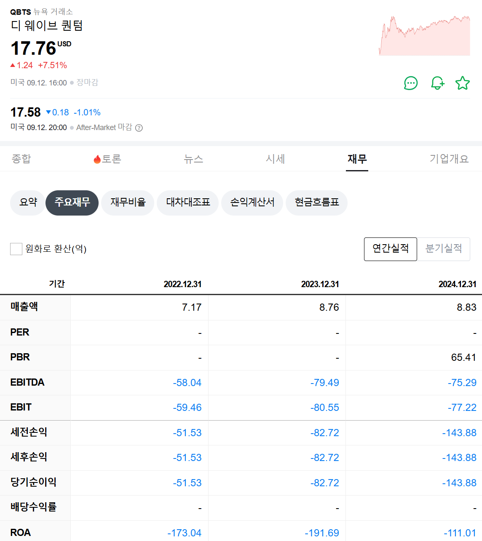
Task: Click the -191.69 ROA value
Action: point(322,533)
